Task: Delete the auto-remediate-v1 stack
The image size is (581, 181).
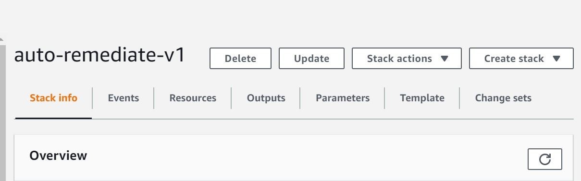Action: point(240,59)
